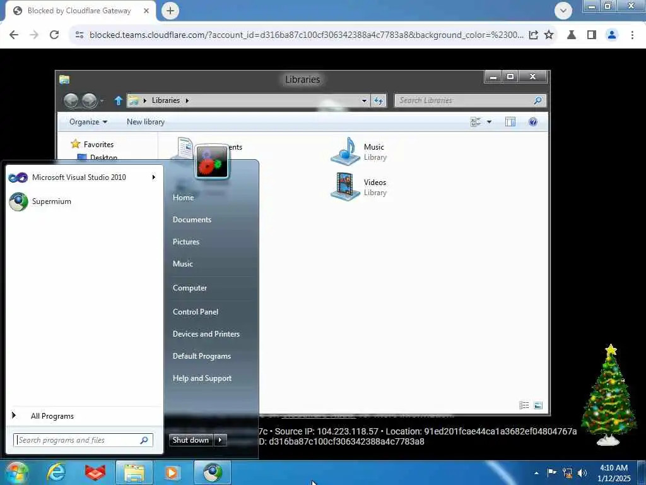Open the recent pages dropdown beside the nav buttons
The image size is (646, 485).
point(102,100)
